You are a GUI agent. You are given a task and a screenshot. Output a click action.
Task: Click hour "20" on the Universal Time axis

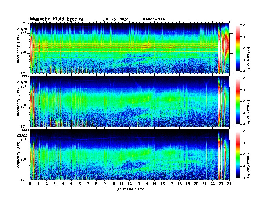click(196, 184)
